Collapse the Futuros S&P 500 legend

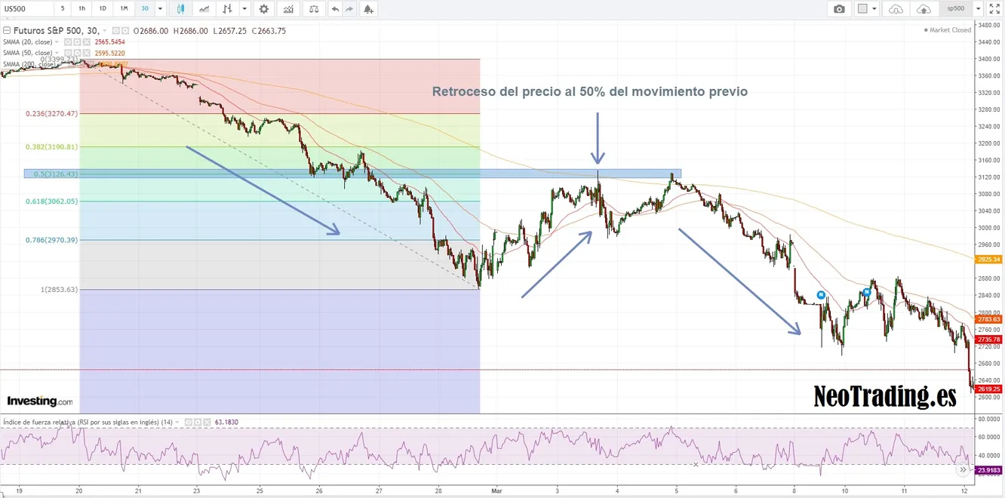point(8,31)
